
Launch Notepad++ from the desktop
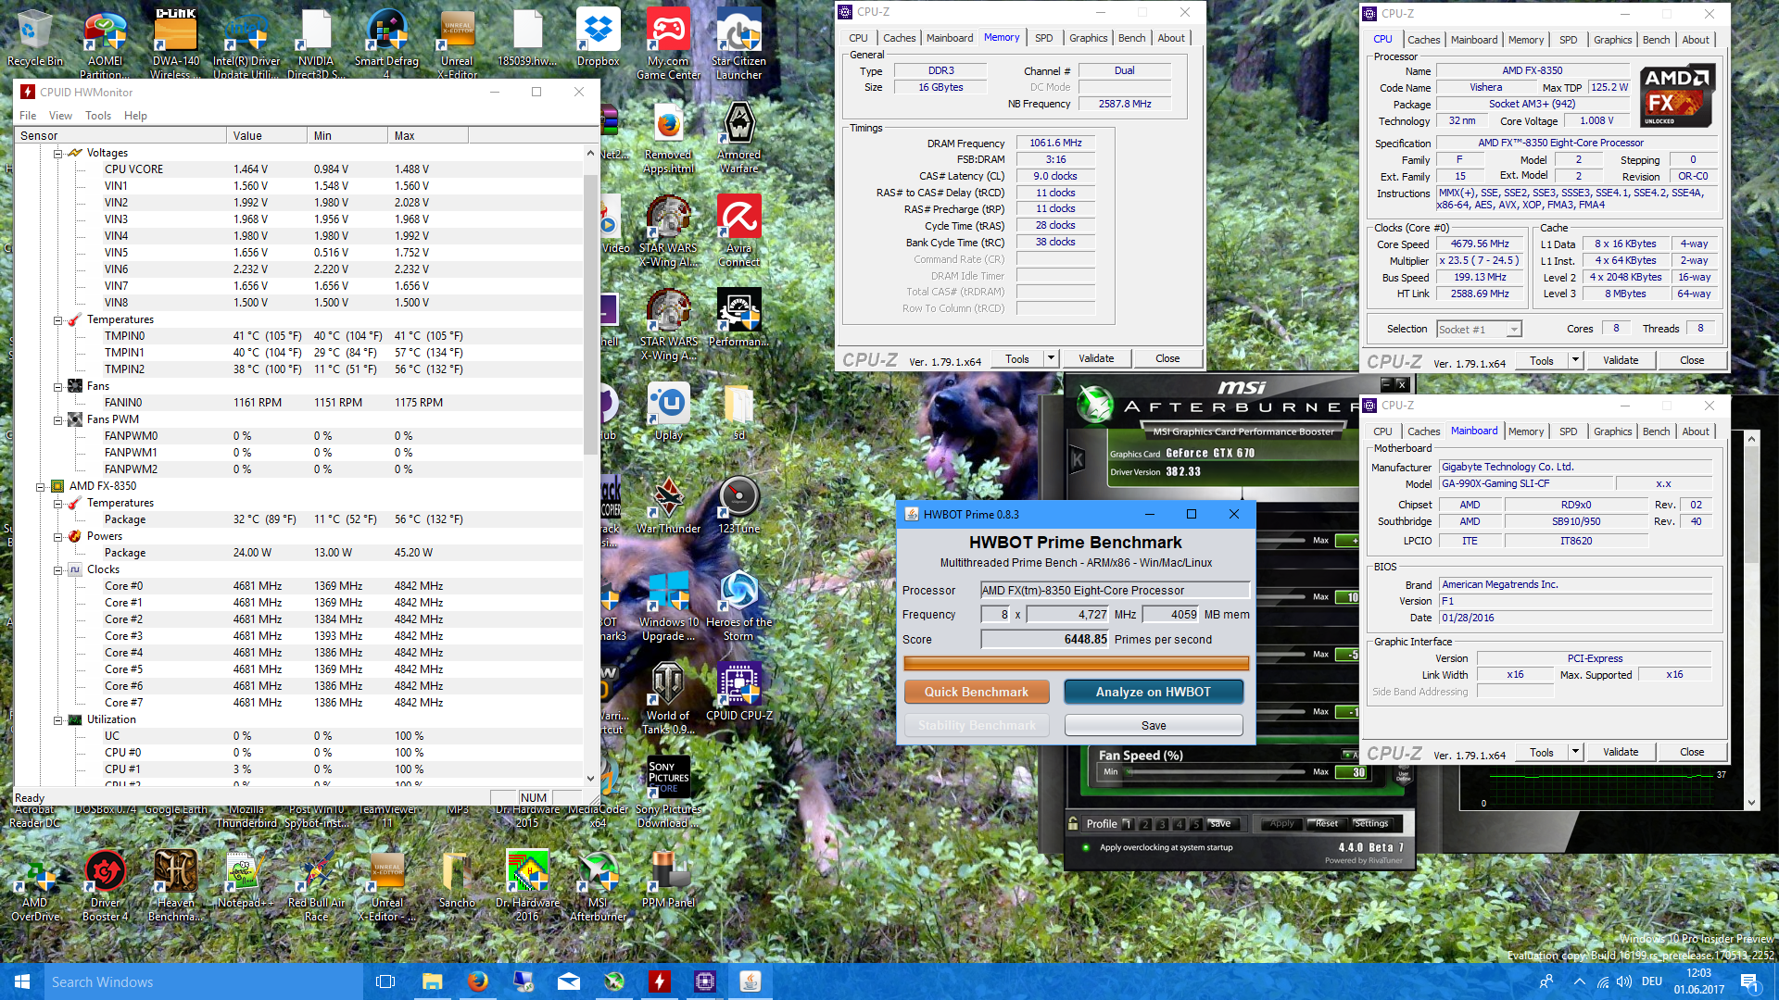click(246, 879)
